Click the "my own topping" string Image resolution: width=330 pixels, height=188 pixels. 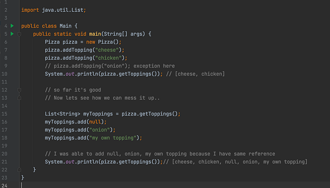[113, 138]
